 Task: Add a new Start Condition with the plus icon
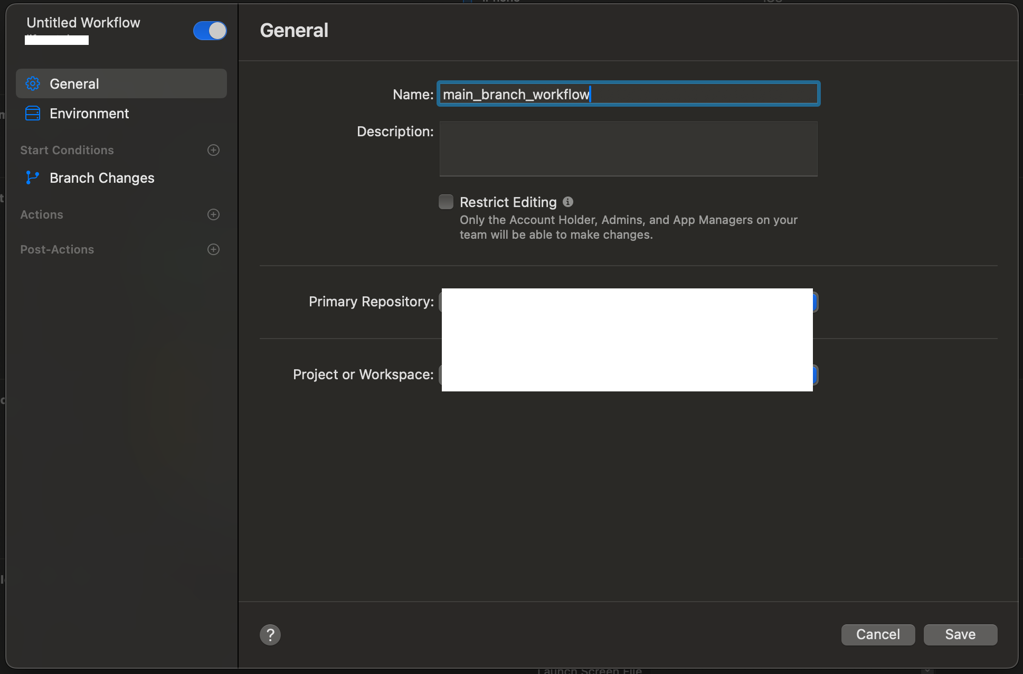coord(213,150)
